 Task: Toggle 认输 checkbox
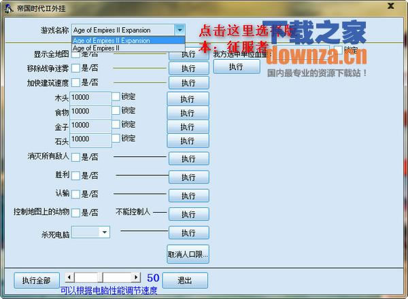[75, 194]
